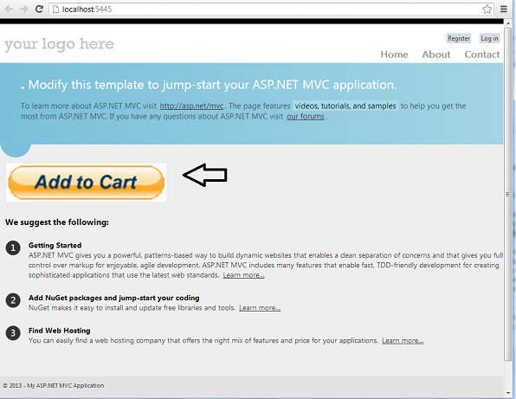Open the Chrome hamburger menu
This screenshot has width=516, height=399.
pyautogui.click(x=504, y=9)
